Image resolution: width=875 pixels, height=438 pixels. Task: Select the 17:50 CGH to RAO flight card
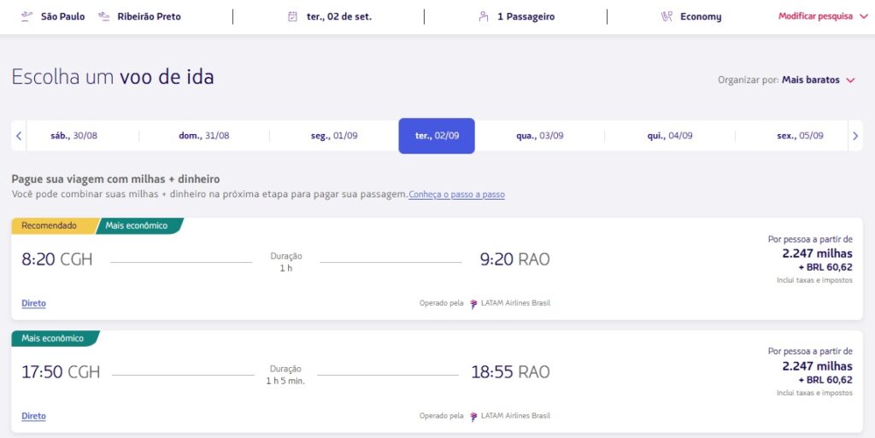(437, 382)
